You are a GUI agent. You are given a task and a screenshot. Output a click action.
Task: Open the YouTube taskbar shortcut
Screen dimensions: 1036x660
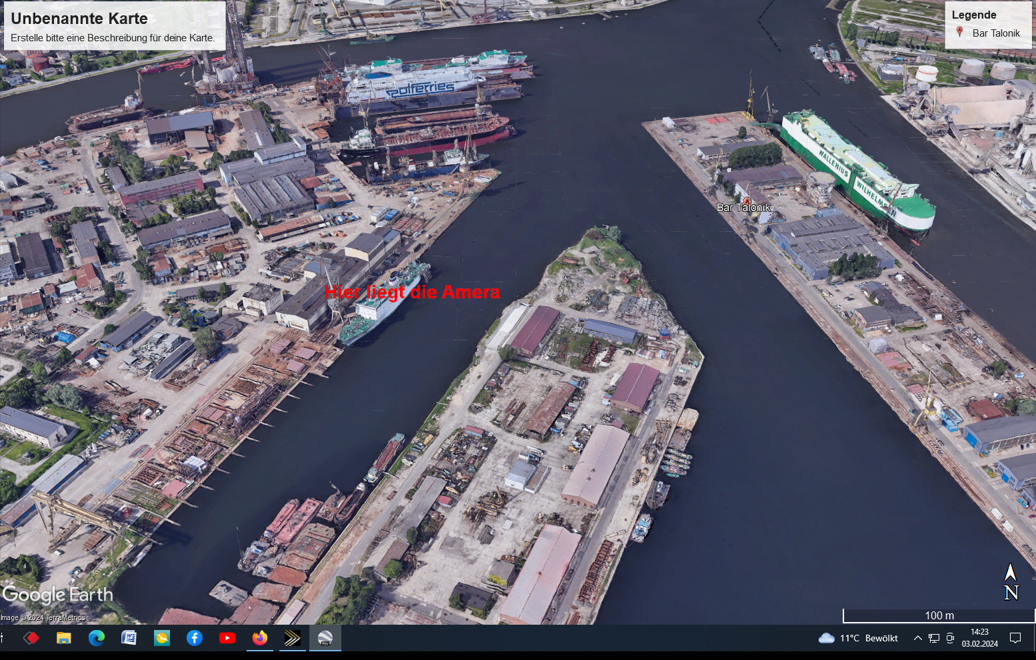tap(227, 638)
